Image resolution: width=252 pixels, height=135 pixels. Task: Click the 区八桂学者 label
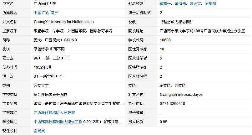[138, 58]
